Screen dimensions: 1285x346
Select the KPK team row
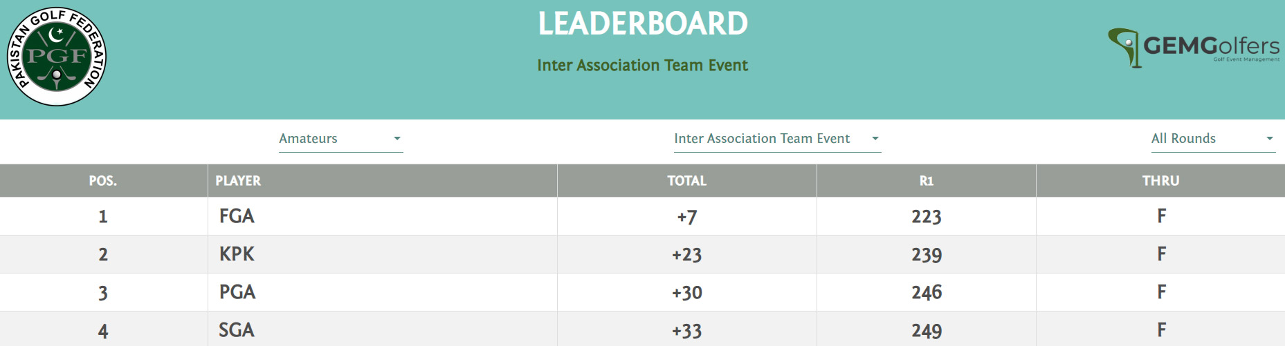coord(642,254)
